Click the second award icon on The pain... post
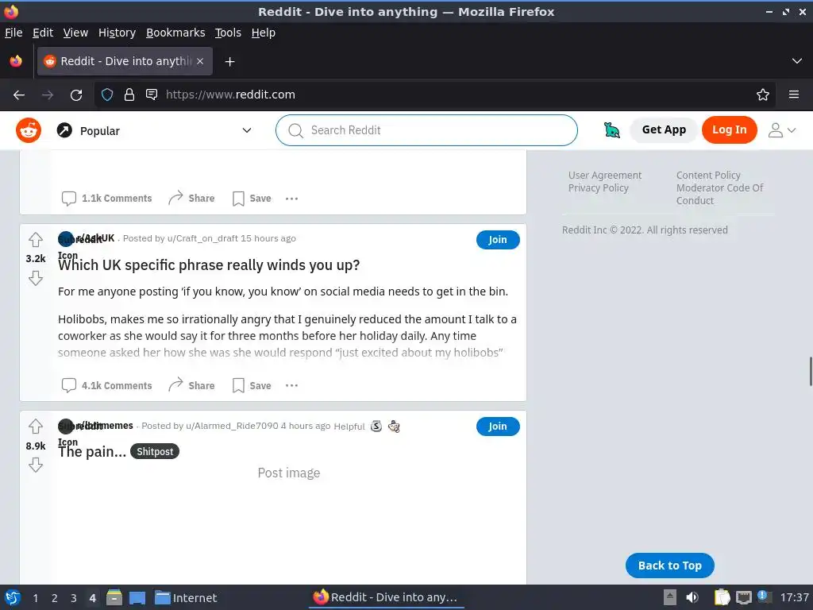 [394, 427]
